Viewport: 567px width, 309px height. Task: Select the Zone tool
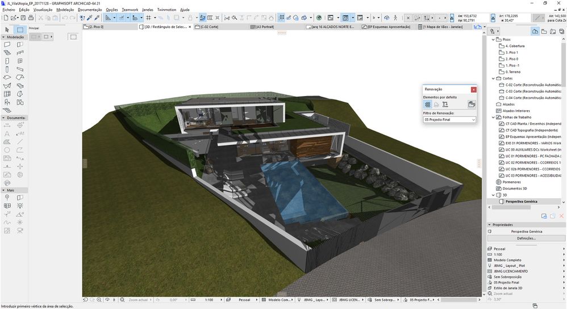(20, 102)
